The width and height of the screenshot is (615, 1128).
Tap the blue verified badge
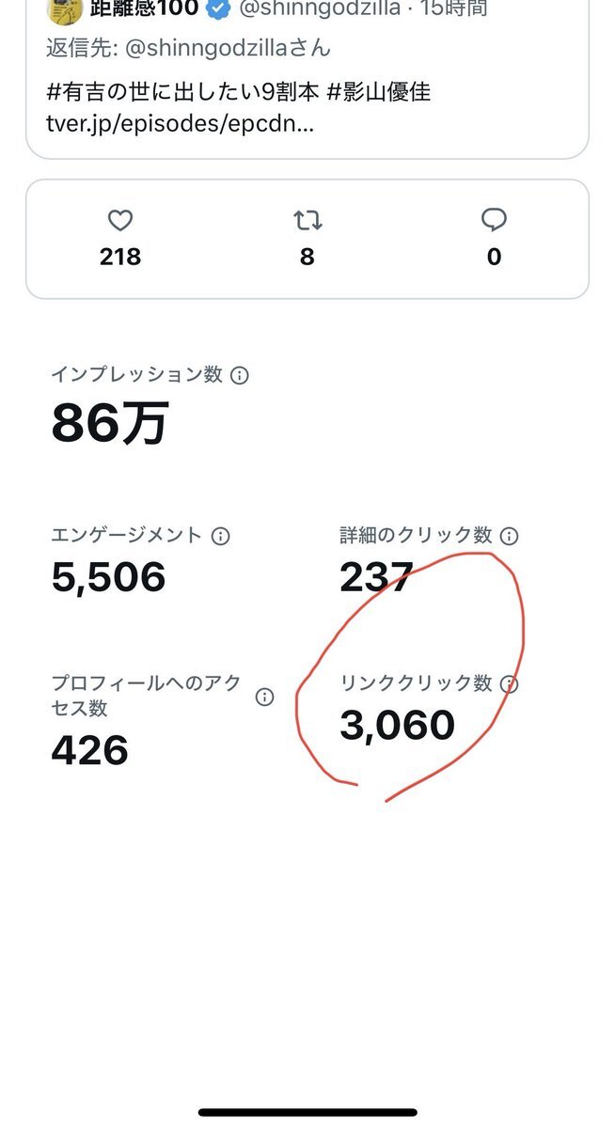tap(219, 9)
